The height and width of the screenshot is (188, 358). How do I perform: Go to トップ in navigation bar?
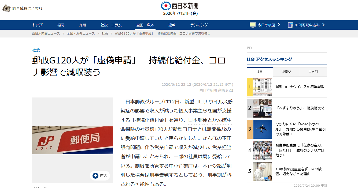pos(37,25)
